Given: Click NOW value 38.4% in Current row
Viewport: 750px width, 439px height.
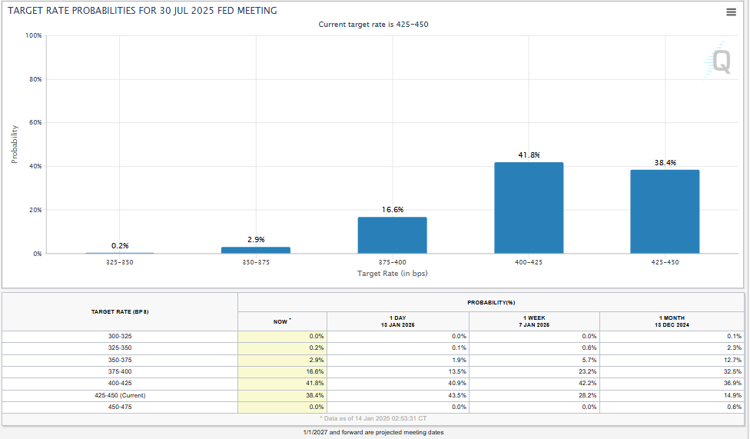Looking at the screenshot, I should point(315,395).
